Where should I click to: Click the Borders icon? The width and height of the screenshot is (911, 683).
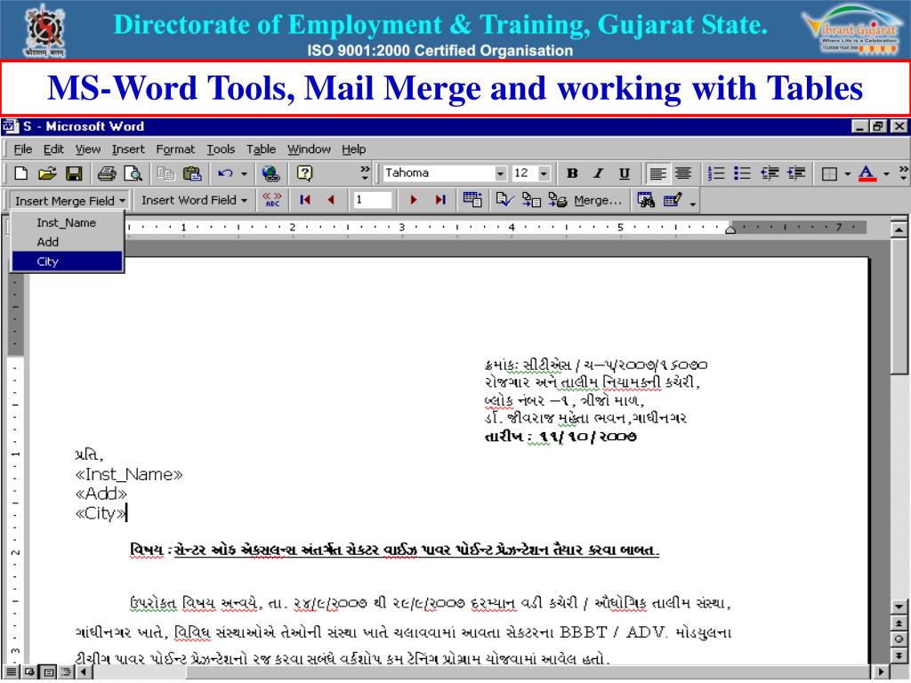coord(830,173)
